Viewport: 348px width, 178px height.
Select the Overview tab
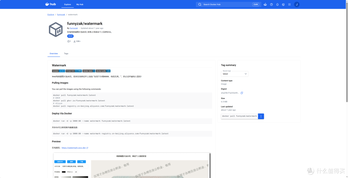coord(54,54)
